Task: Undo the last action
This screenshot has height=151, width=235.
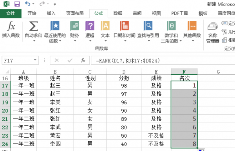Action: pyautogui.click(x=27, y=4)
